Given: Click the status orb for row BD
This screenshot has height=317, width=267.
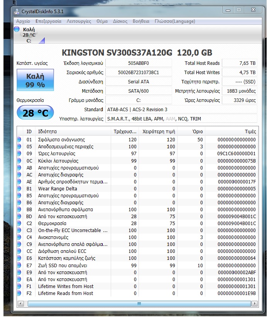Looking at the screenshot, I should [x=19, y=217].
